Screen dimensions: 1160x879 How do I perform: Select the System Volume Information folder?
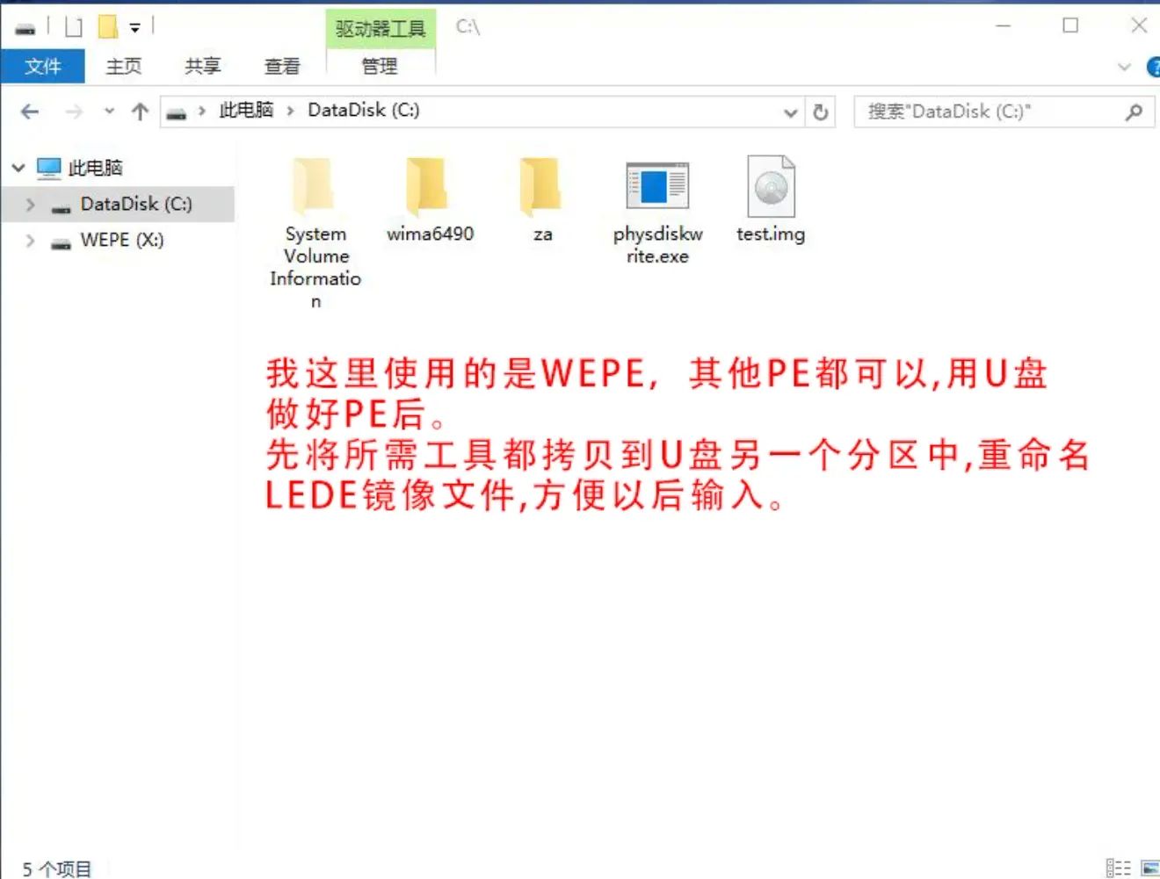[x=314, y=187]
